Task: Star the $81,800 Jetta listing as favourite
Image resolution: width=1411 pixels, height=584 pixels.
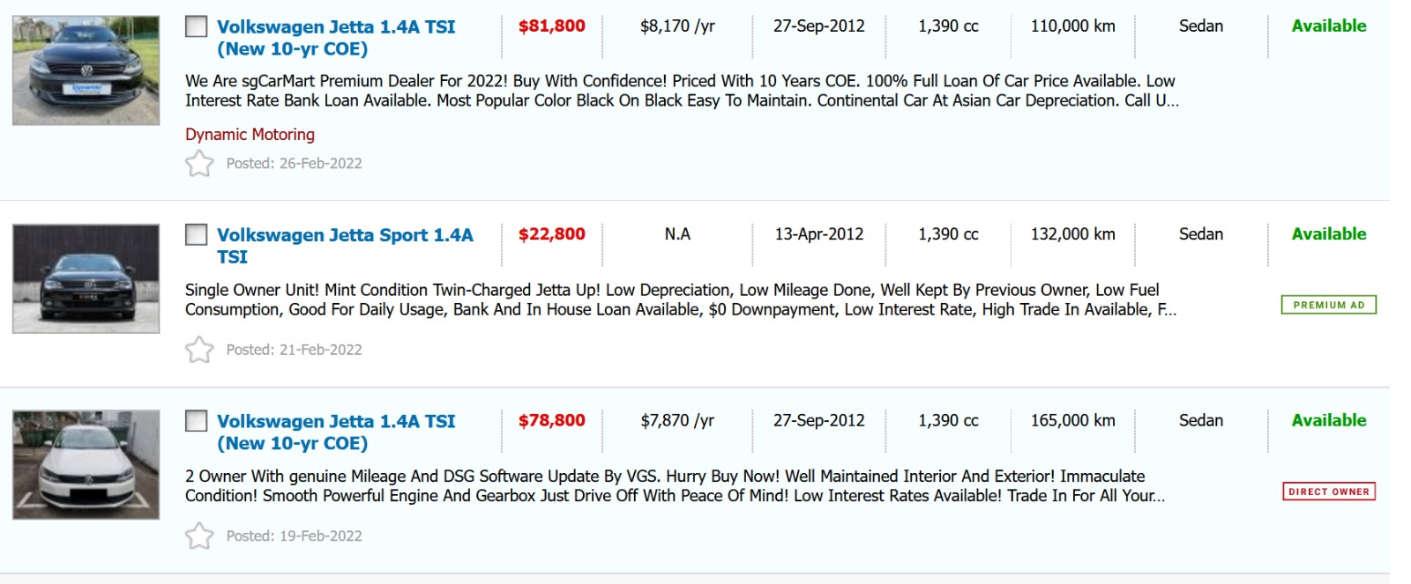Action: tap(199, 164)
